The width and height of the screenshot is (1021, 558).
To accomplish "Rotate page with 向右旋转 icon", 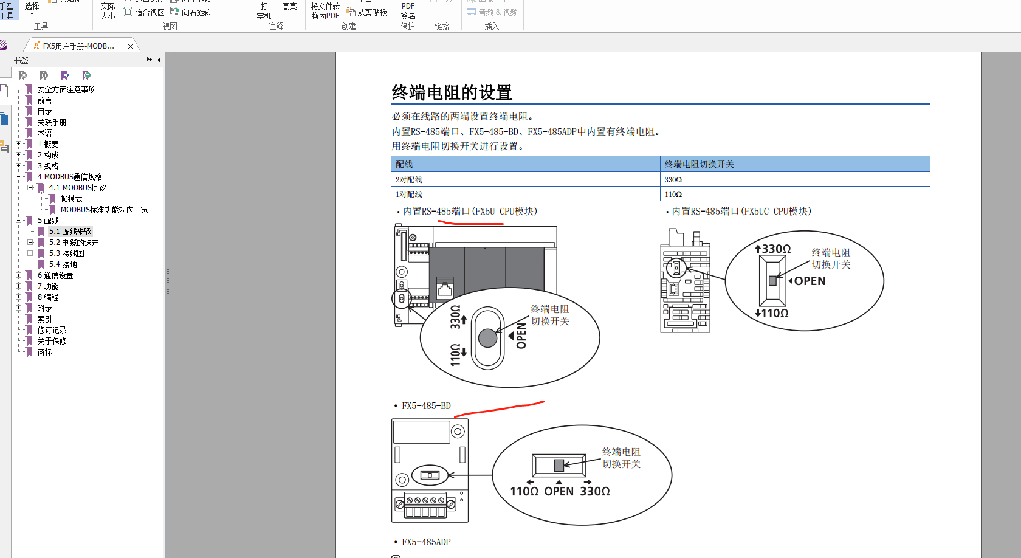I will coord(175,12).
